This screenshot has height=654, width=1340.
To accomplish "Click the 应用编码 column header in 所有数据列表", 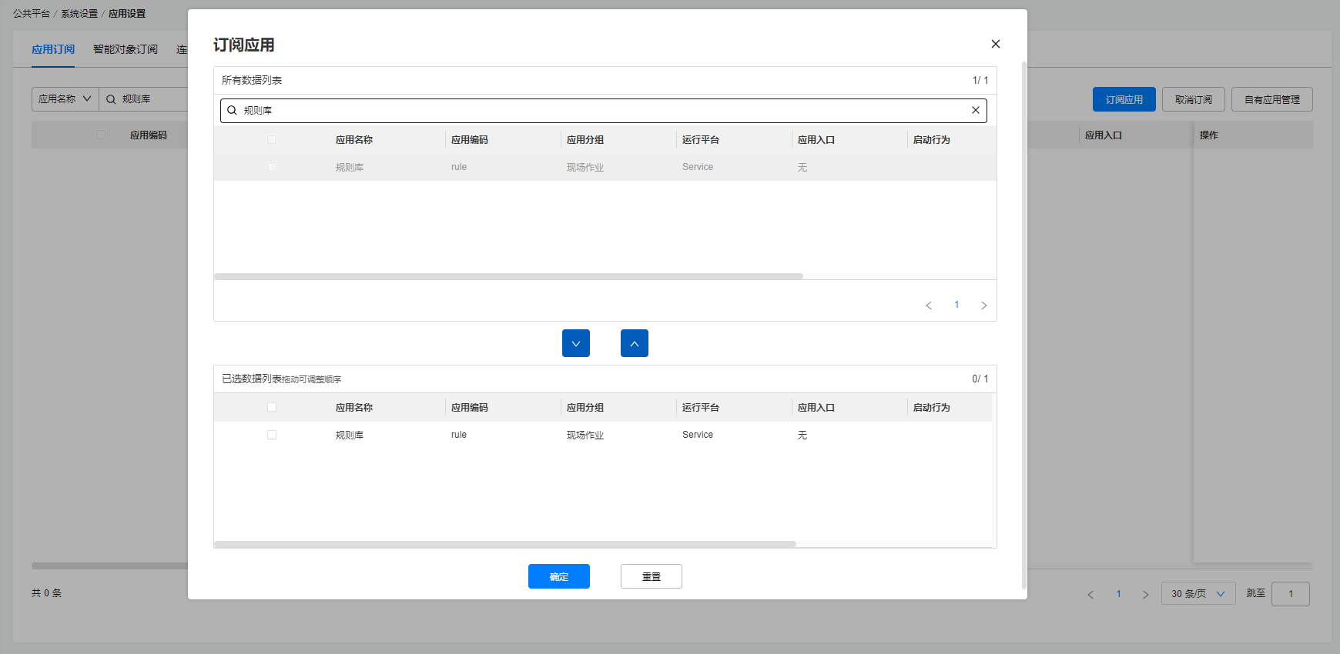I will point(470,140).
